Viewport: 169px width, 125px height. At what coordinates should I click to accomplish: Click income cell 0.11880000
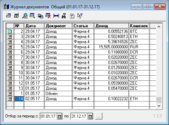point(111,52)
